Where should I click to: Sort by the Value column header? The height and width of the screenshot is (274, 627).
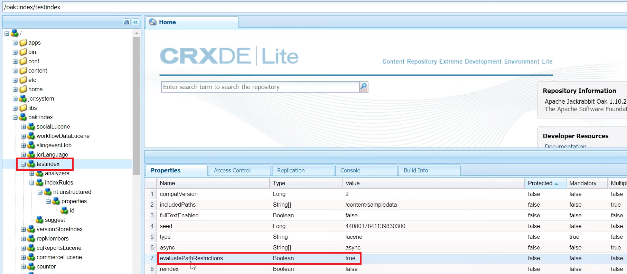433,183
